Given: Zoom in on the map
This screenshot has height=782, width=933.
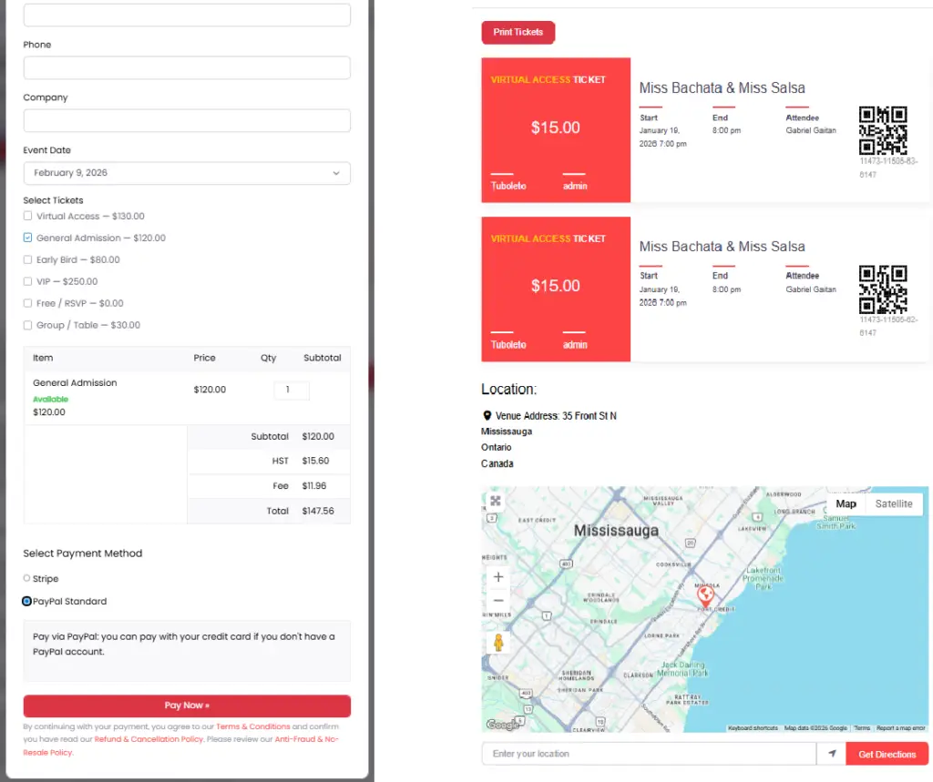Looking at the screenshot, I should click(498, 577).
